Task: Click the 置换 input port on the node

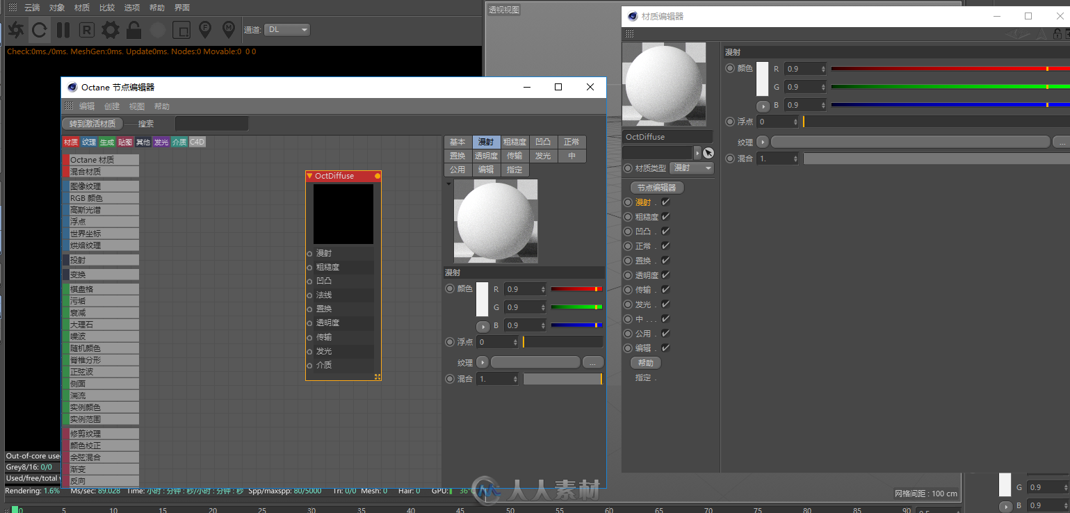Action: [310, 309]
